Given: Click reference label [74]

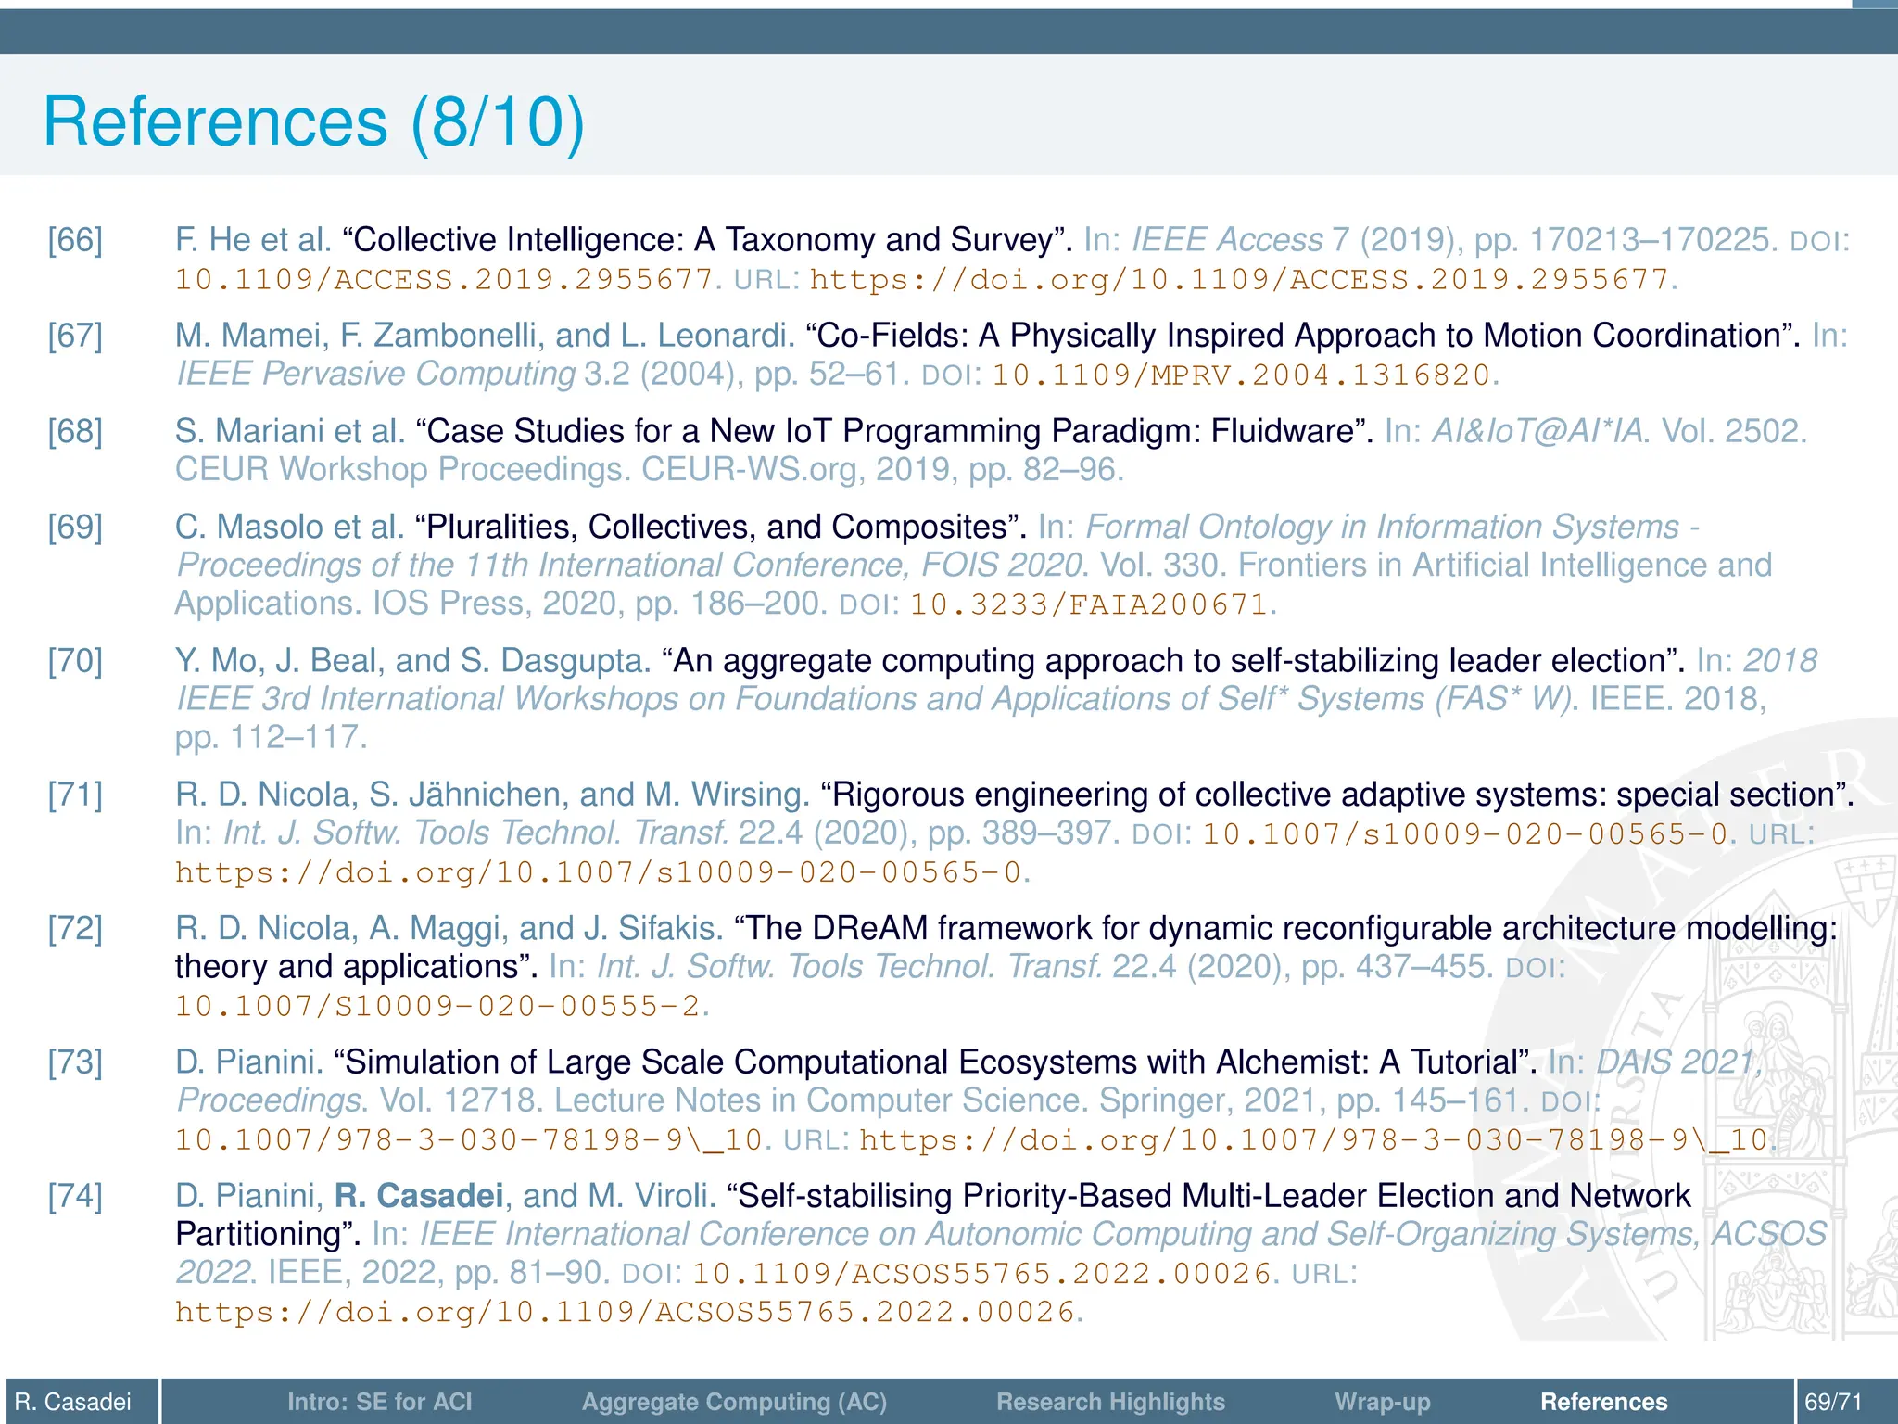Looking at the screenshot, I should click(x=75, y=1196).
